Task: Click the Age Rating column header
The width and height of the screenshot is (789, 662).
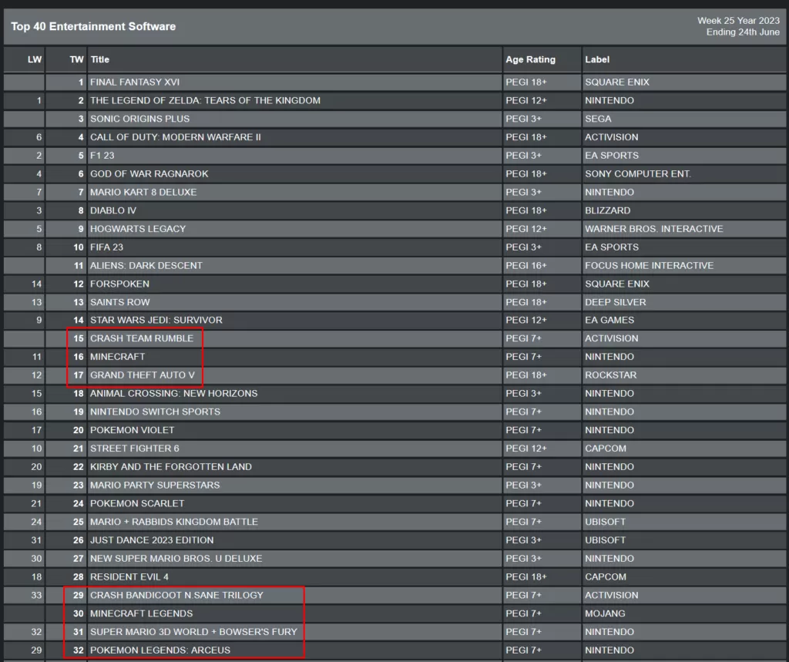Action: click(530, 59)
